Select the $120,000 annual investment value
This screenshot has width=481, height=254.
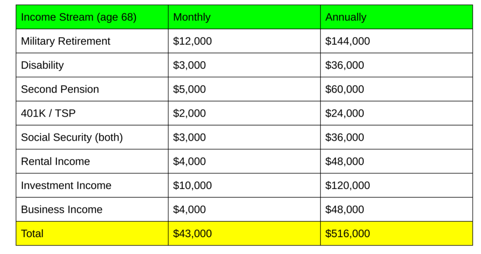pyautogui.click(x=348, y=185)
